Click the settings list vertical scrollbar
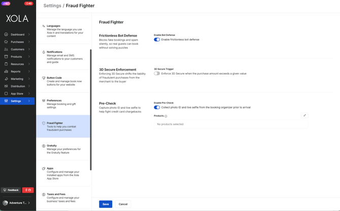The width and height of the screenshot is (340, 211). coord(91,109)
